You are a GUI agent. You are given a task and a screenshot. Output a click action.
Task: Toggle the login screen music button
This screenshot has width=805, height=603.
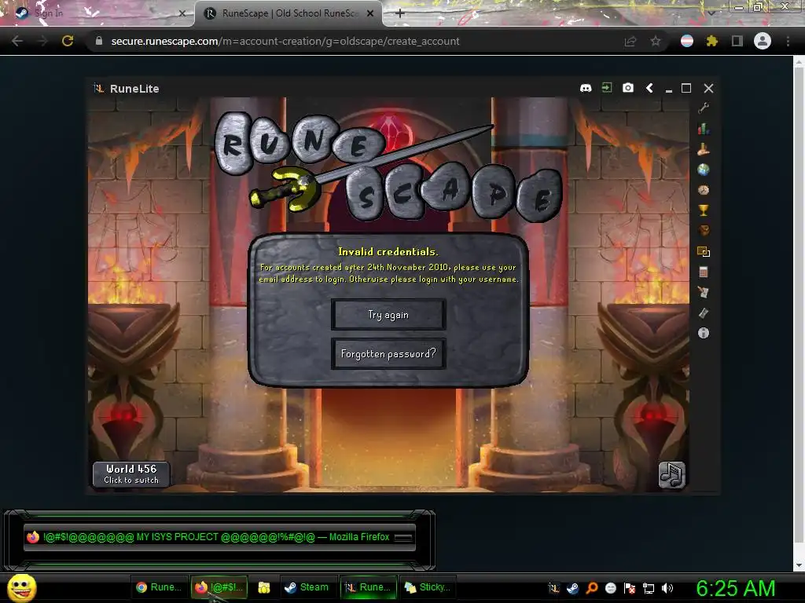point(671,475)
